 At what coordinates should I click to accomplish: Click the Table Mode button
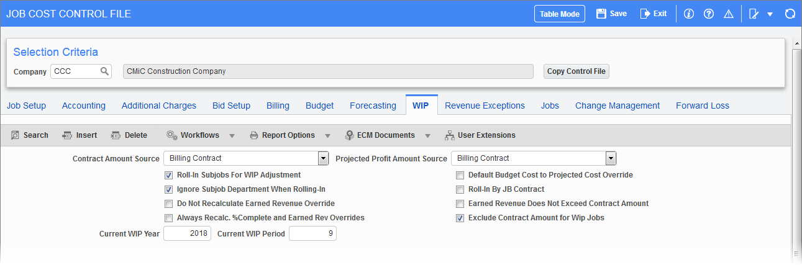click(x=560, y=14)
